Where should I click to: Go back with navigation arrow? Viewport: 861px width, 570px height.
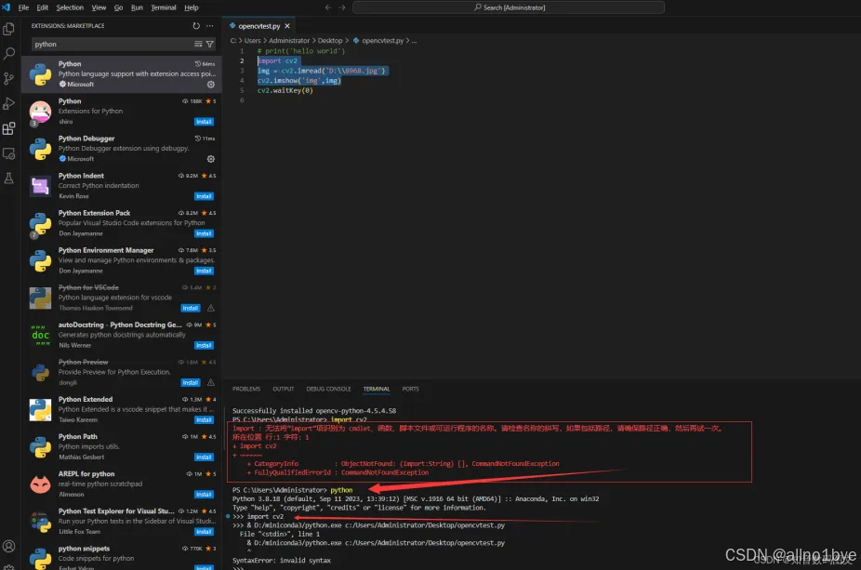coord(328,7)
